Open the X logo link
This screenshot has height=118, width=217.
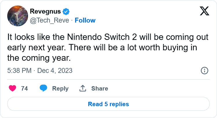pyautogui.click(x=204, y=11)
